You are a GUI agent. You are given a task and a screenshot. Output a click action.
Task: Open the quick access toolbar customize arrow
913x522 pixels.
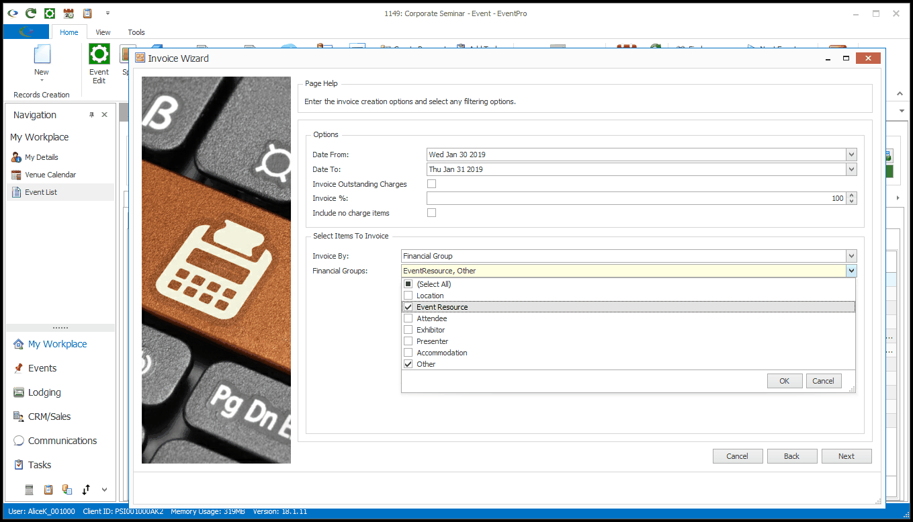coord(107,13)
